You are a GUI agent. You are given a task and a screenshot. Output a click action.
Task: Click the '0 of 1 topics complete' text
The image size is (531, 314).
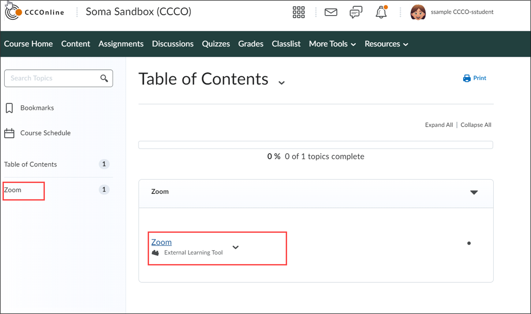325,157
